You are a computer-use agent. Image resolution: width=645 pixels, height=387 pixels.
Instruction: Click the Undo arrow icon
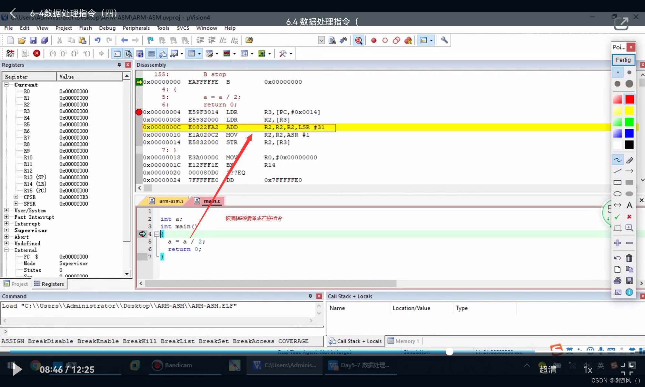click(x=97, y=40)
